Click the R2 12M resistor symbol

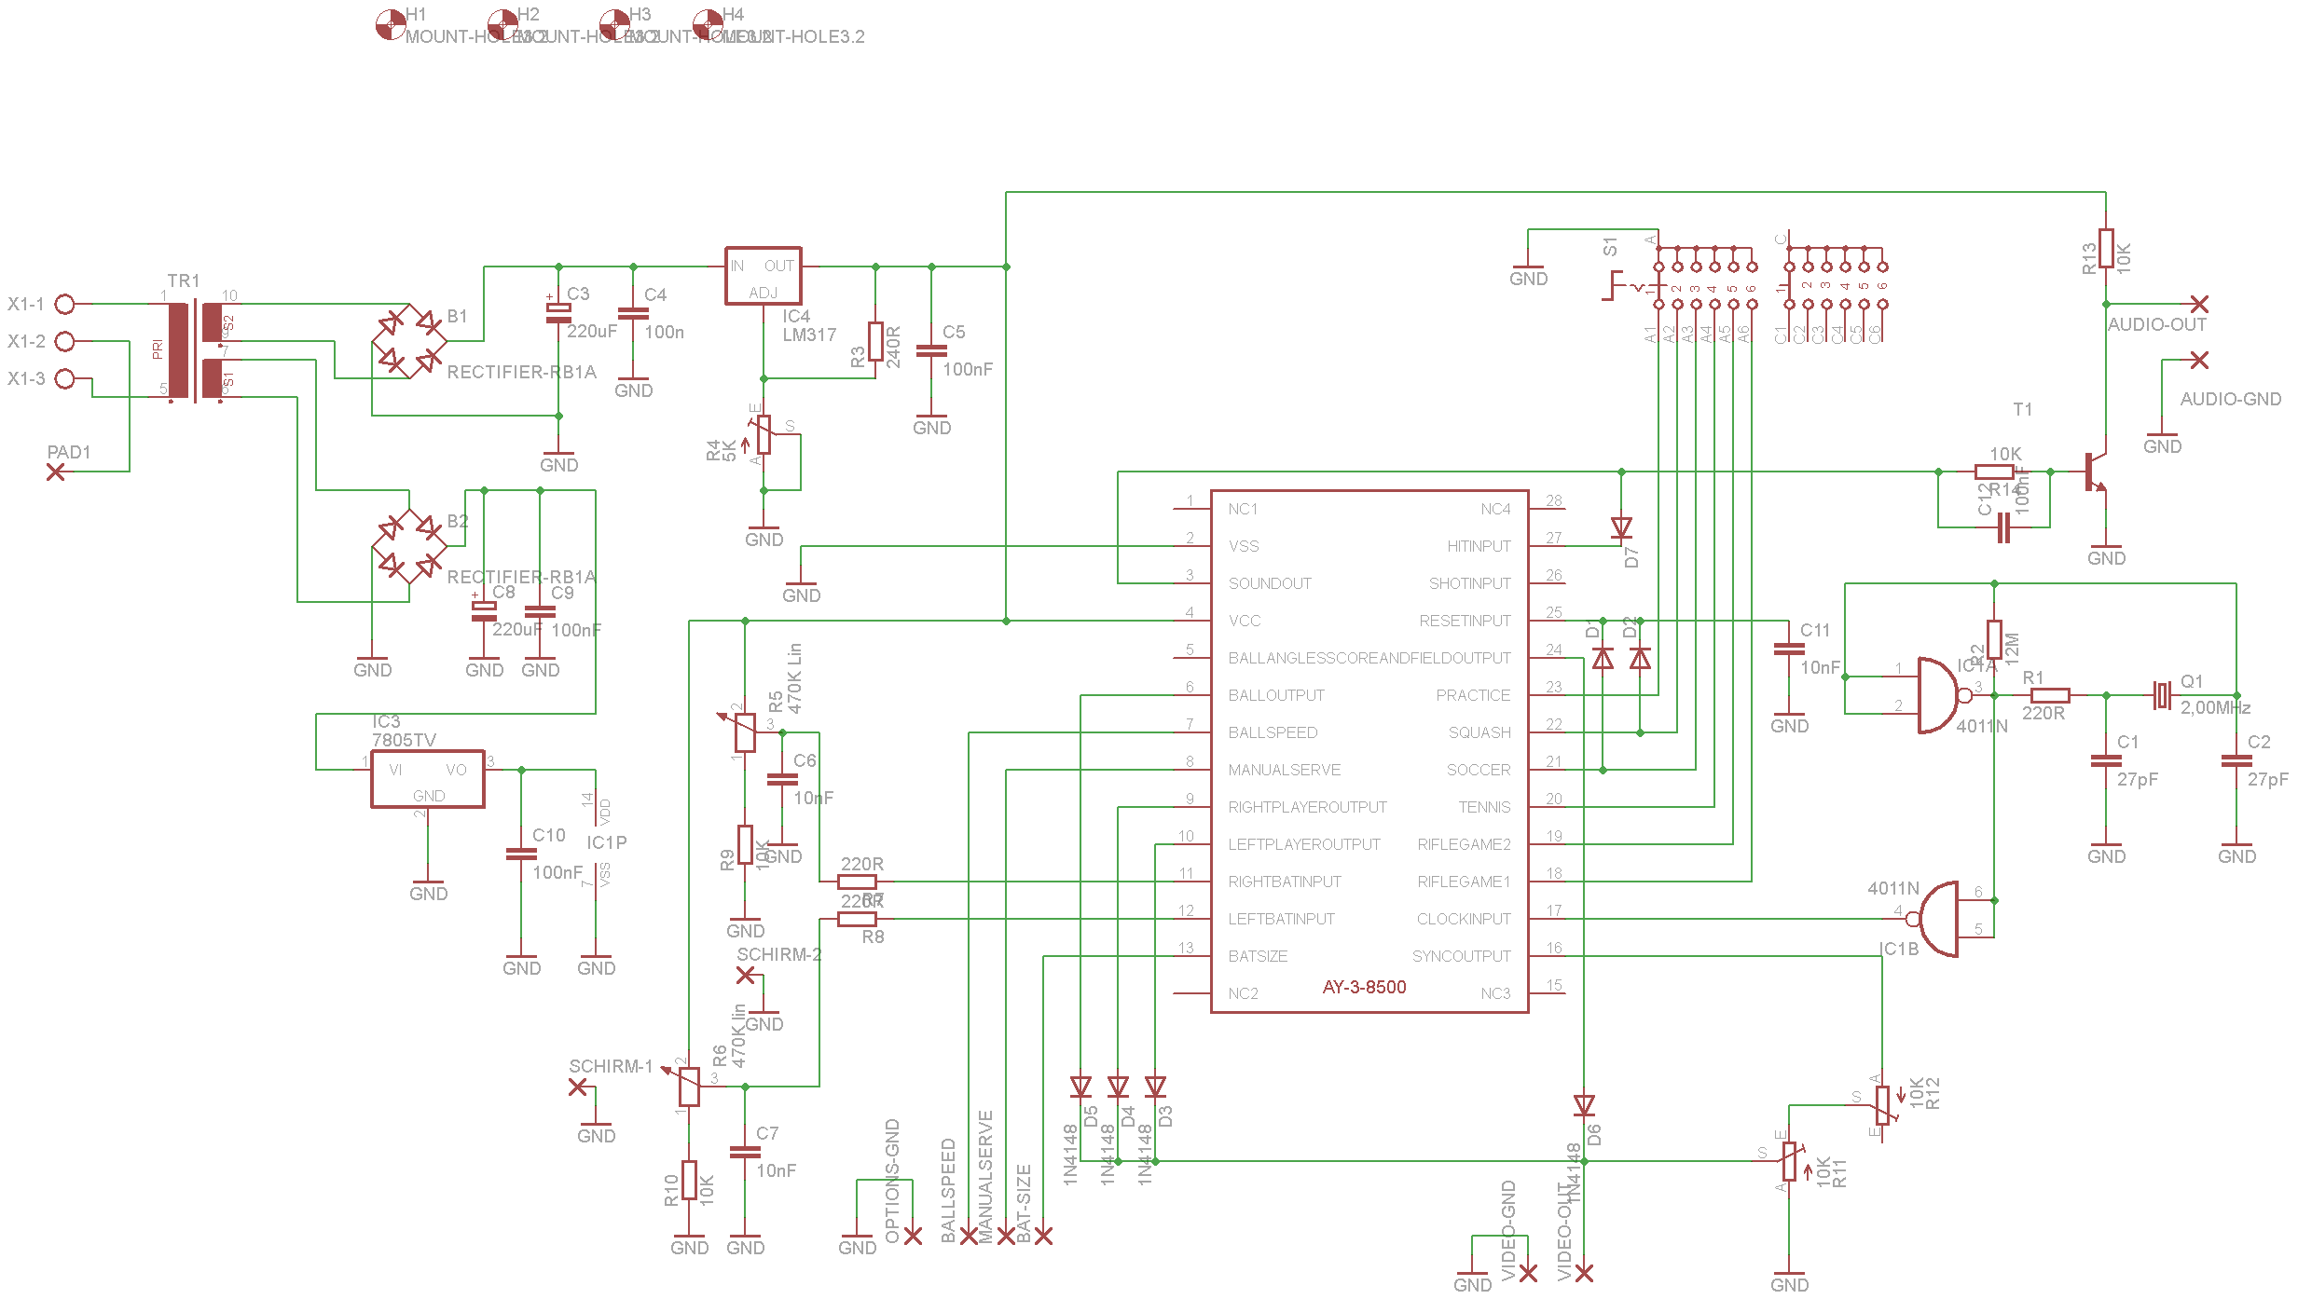coord(1994,639)
